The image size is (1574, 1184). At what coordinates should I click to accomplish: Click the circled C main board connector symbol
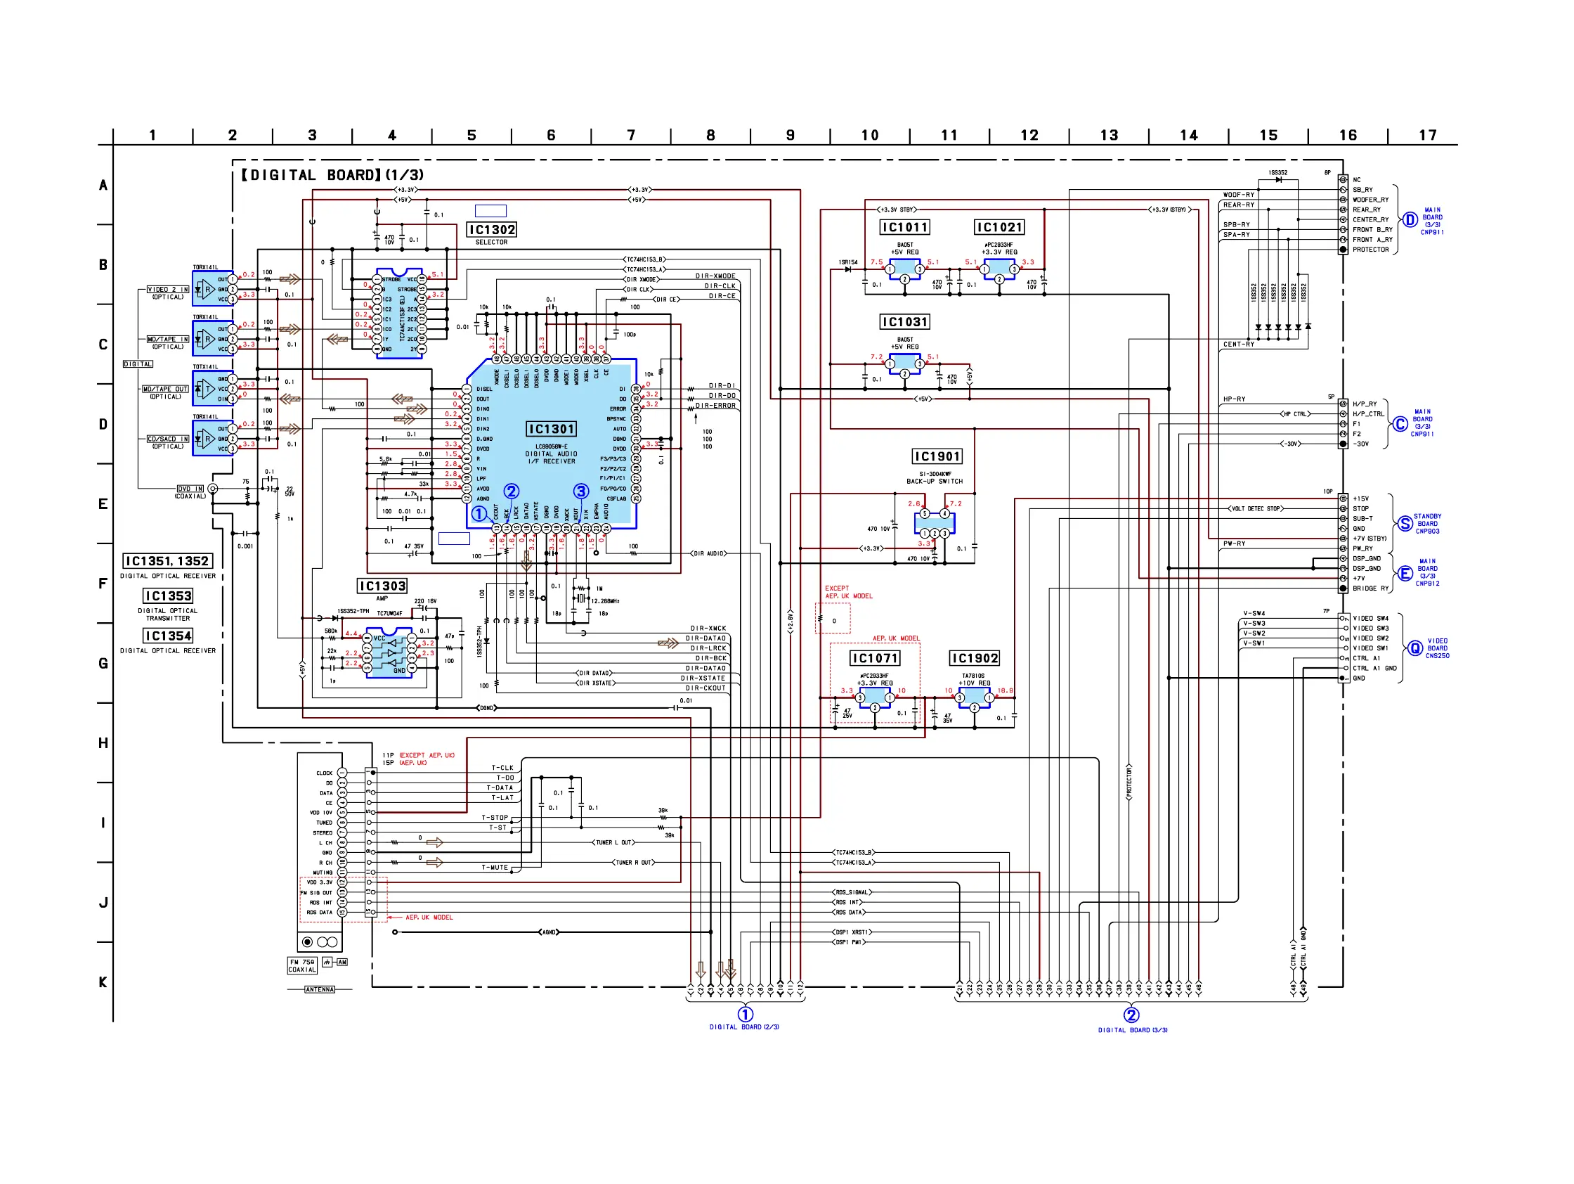point(1400,425)
